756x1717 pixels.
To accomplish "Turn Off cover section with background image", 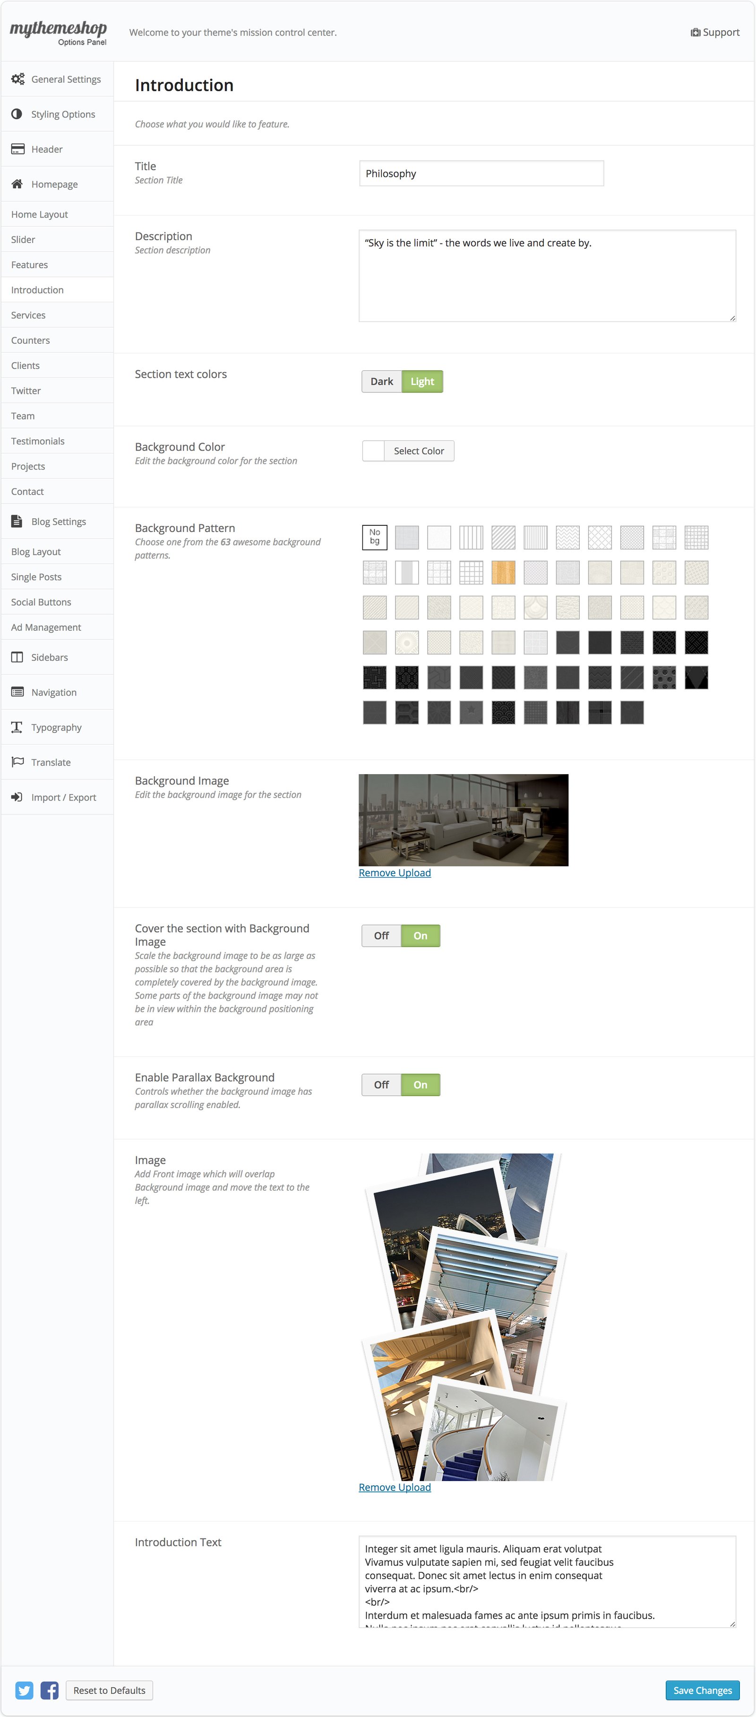I will pos(381,936).
